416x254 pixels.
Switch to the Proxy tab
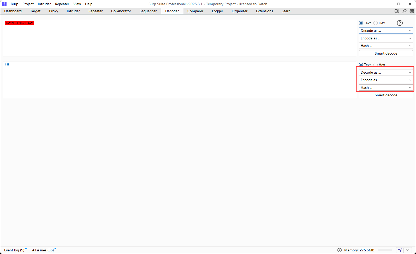pos(54,11)
